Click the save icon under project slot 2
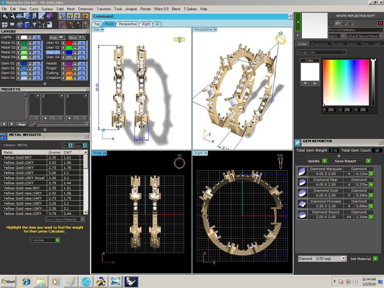The width and height of the screenshot is (384, 288). tap(53, 118)
